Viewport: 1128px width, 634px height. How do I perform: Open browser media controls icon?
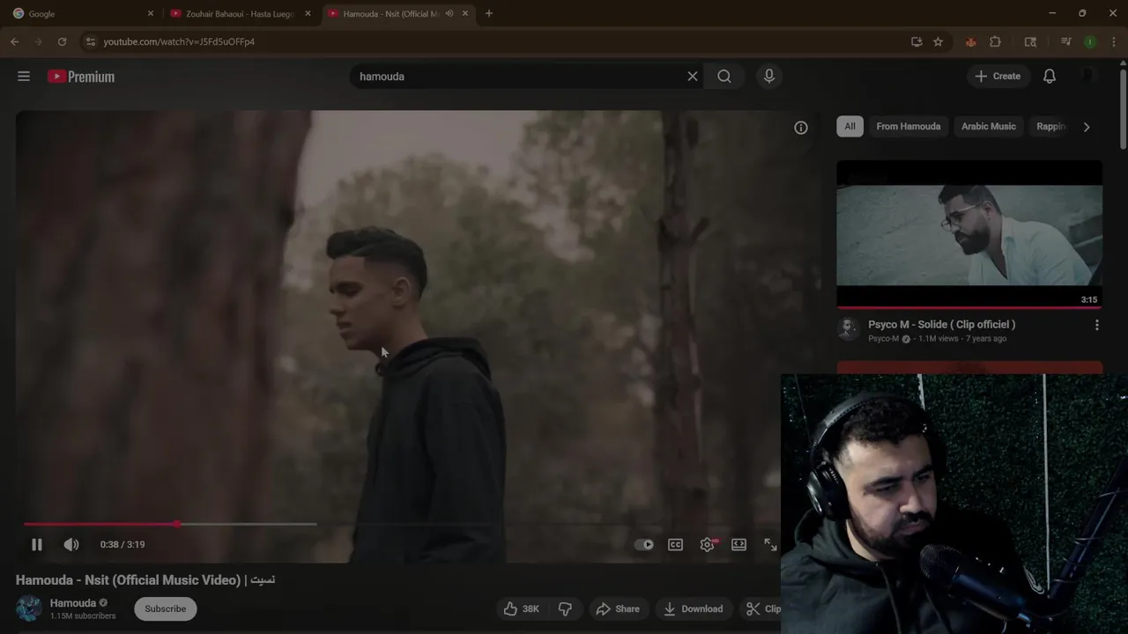(x=1065, y=41)
